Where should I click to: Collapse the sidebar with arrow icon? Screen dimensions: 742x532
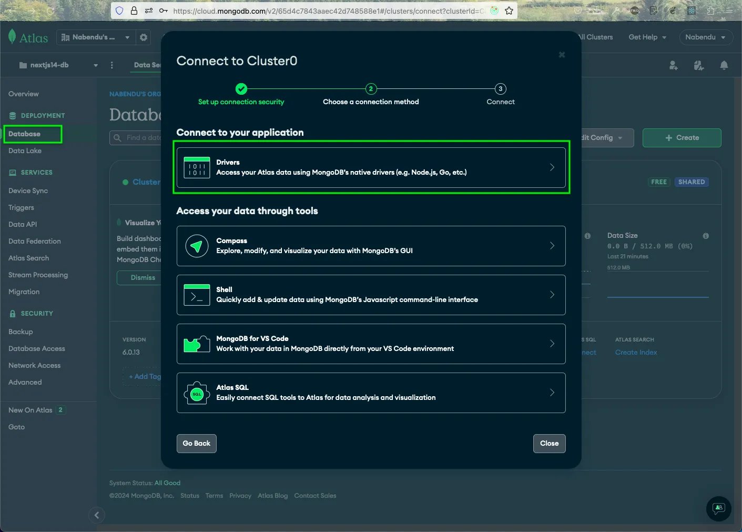tap(96, 515)
